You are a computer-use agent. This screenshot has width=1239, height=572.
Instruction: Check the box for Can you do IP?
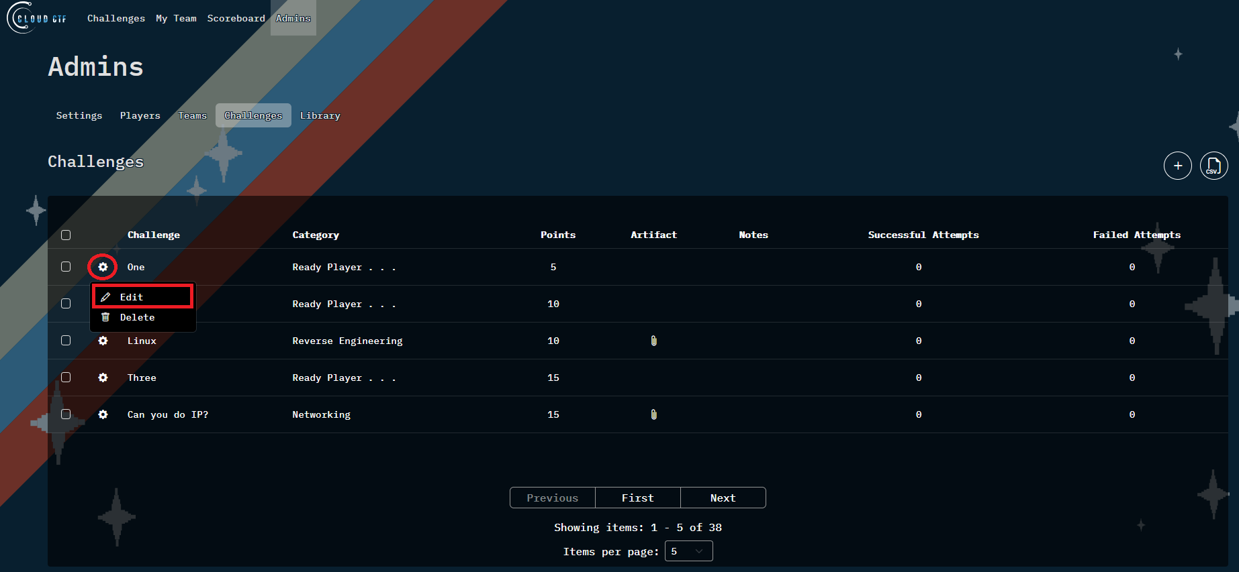click(x=66, y=414)
